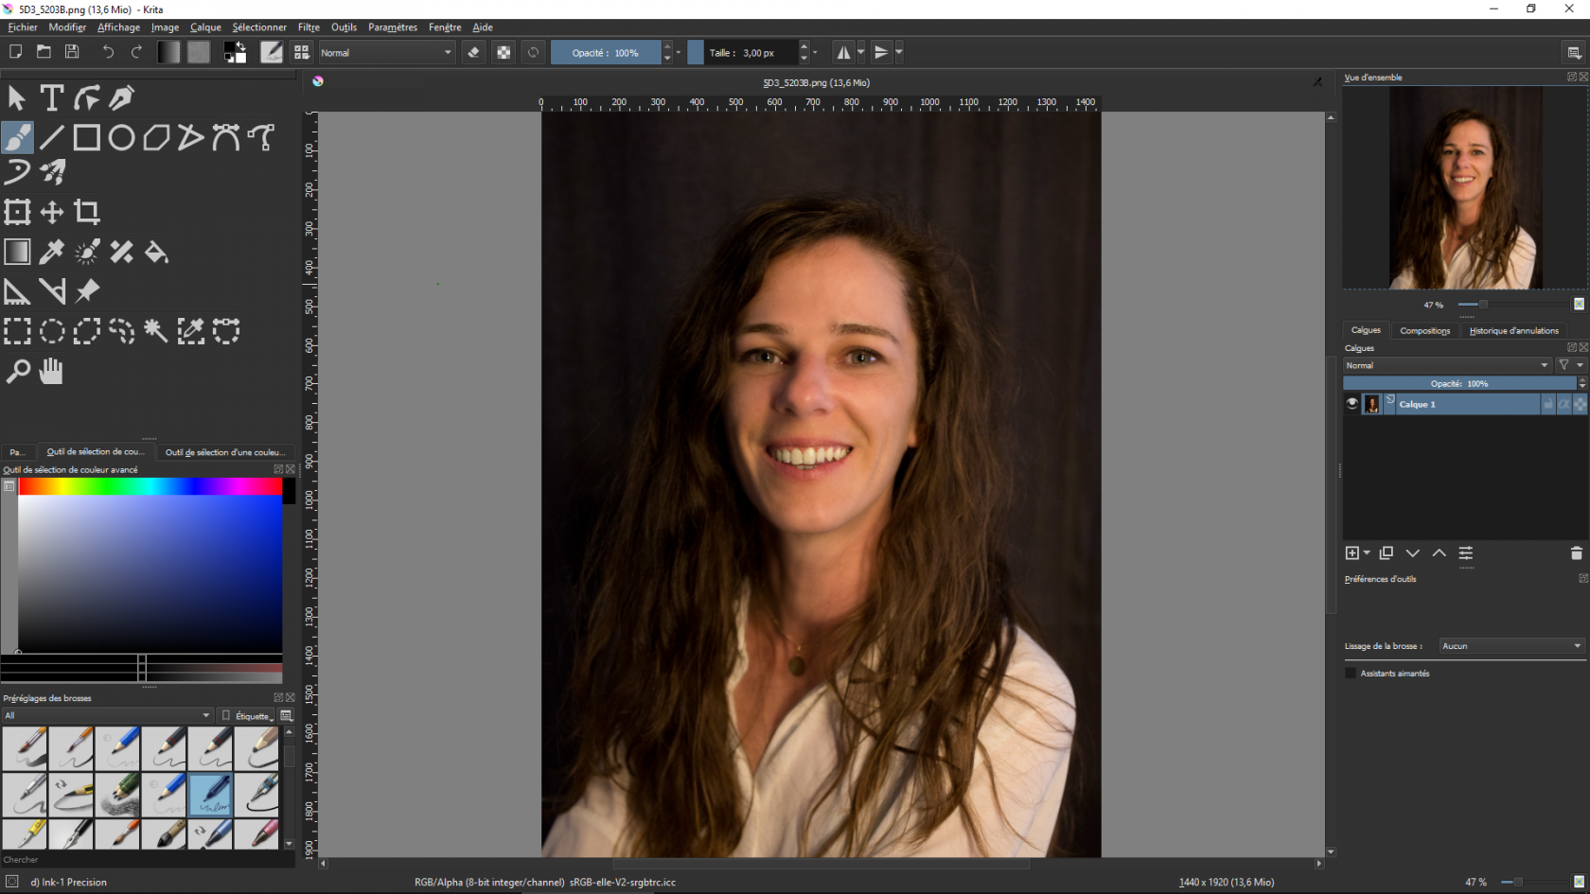Select the Text tool

[52, 97]
